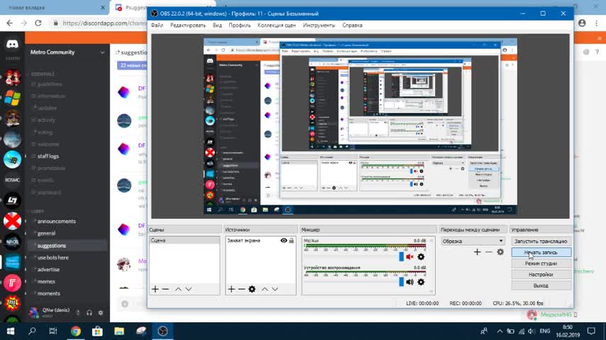The width and height of the screenshot is (606, 340).
Task: Click the Режим студии button
Action: [541, 263]
